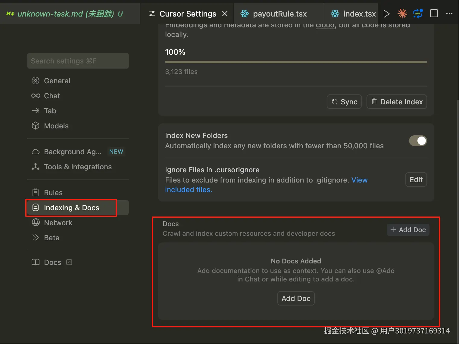Open the more actions ellipsis menu
Image resolution: width=459 pixels, height=344 pixels.
coord(449,14)
